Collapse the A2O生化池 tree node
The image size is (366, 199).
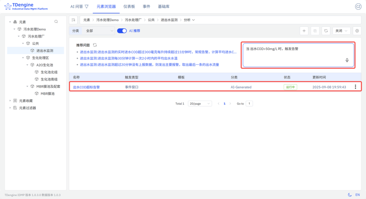click(x=27, y=65)
